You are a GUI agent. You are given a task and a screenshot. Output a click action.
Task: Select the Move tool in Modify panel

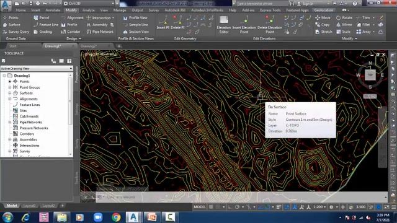click(x=323, y=18)
